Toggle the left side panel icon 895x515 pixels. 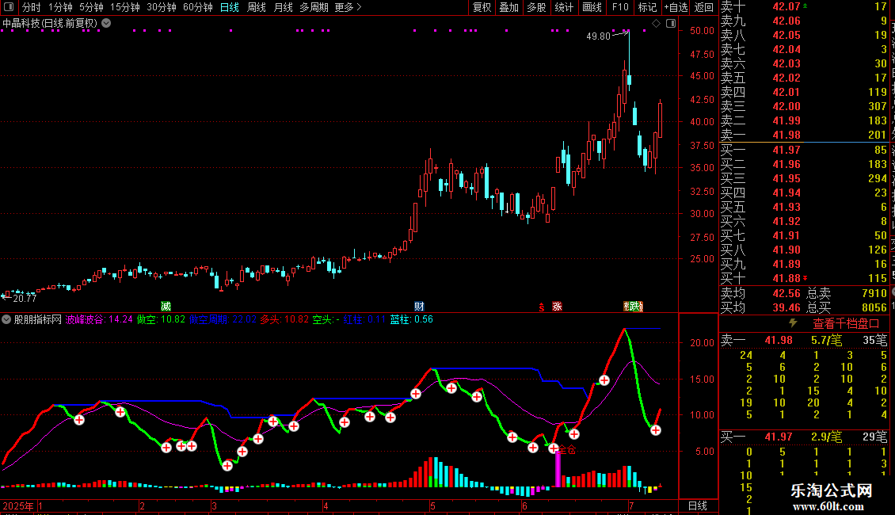(x=9, y=7)
